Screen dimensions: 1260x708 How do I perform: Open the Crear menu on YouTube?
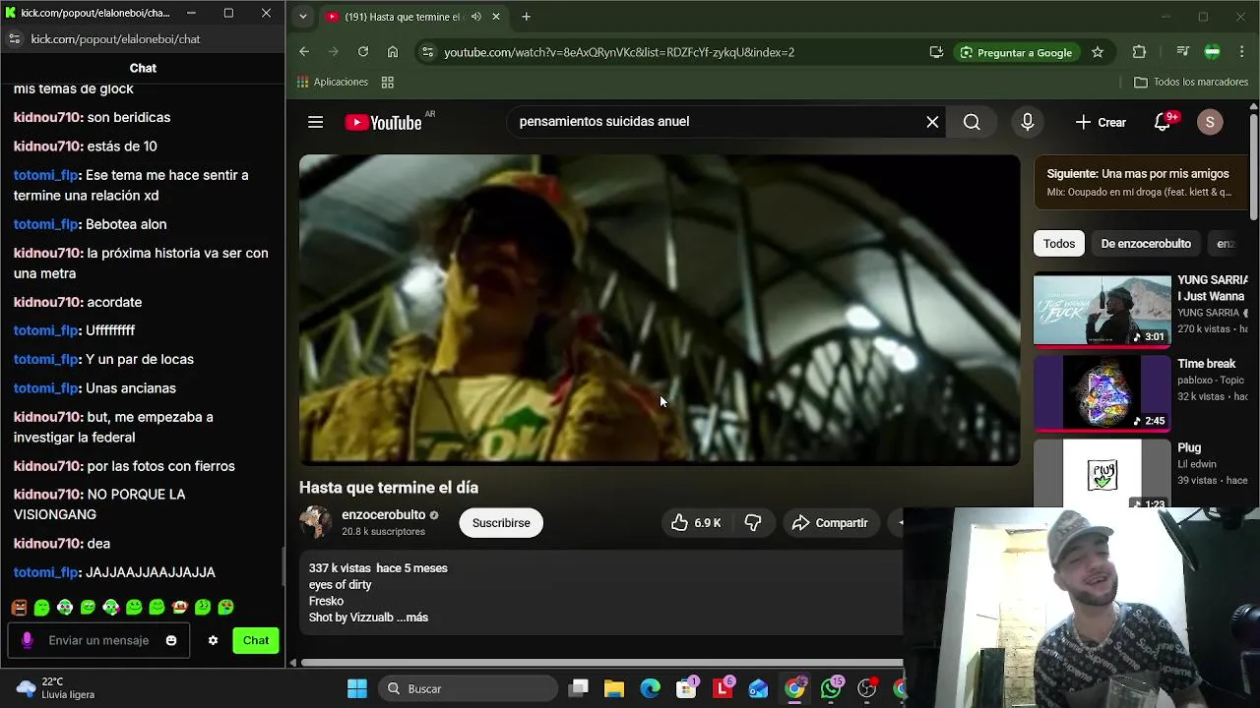pos(1102,122)
